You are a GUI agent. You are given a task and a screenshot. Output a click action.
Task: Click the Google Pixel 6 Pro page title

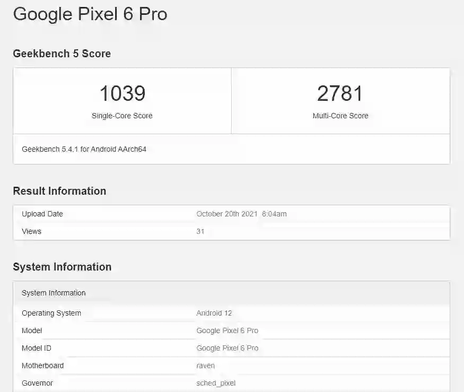point(90,14)
